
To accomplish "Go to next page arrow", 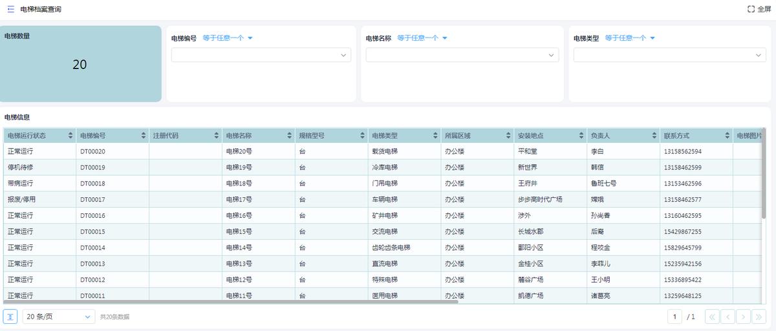I will click(x=744, y=317).
